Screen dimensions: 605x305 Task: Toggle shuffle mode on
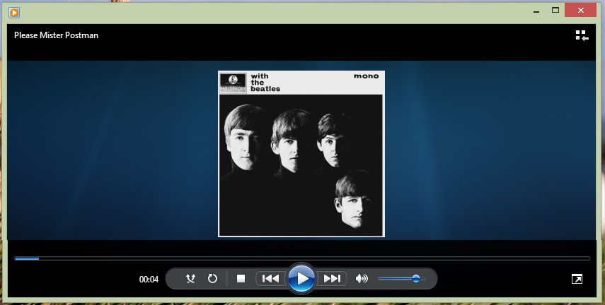coord(190,278)
